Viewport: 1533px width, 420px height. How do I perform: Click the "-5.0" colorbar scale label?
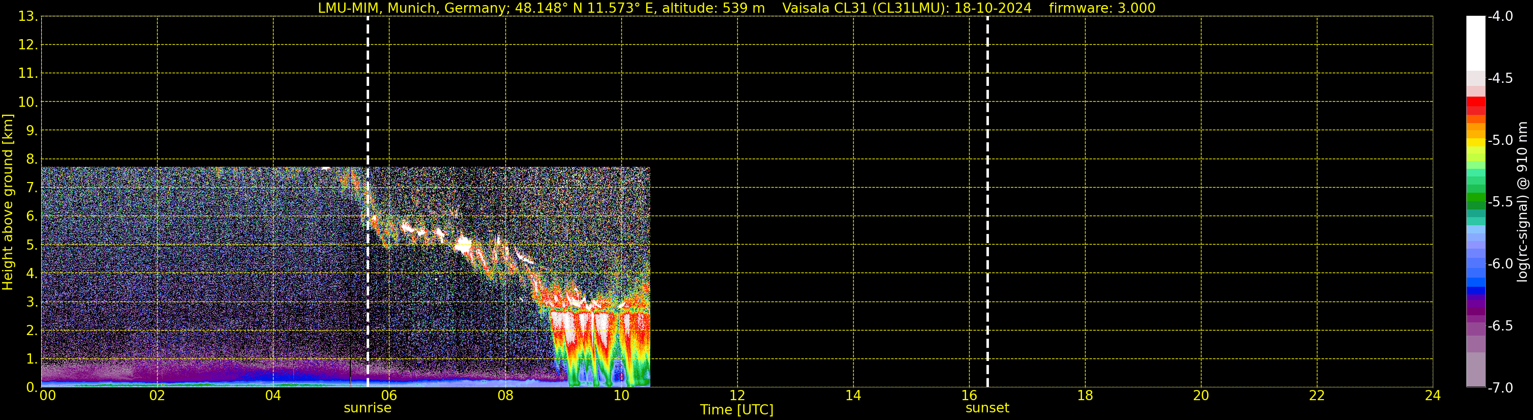(x=1499, y=140)
